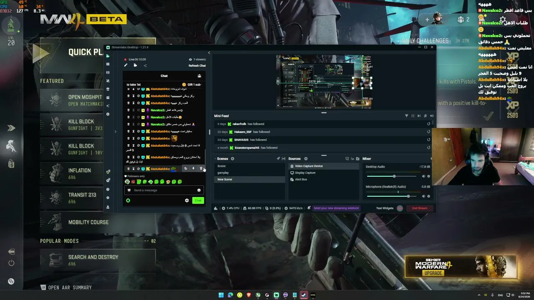Open performance stats bar-chart icon
534x300 pixels.
tap(216, 208)
